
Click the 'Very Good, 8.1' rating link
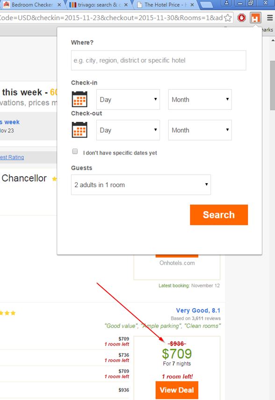(x=198, y=311)
